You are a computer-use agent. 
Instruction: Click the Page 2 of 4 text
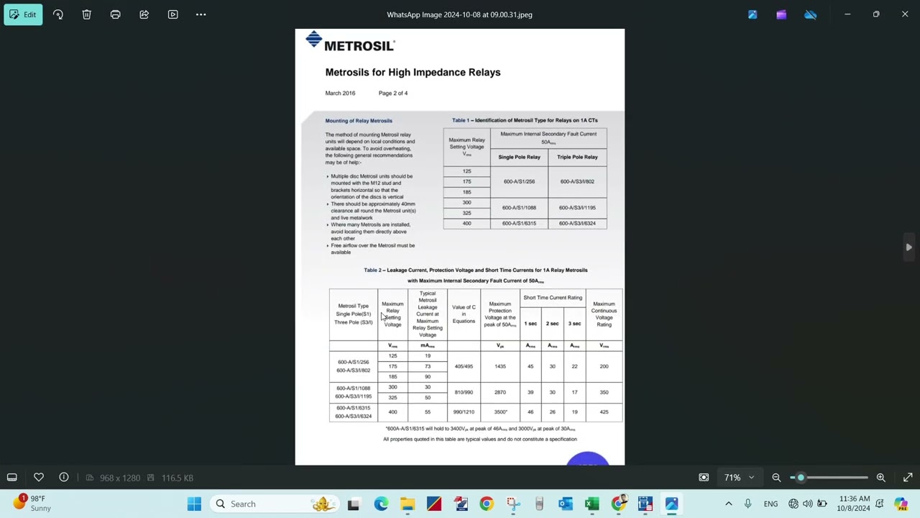point(393,93)
